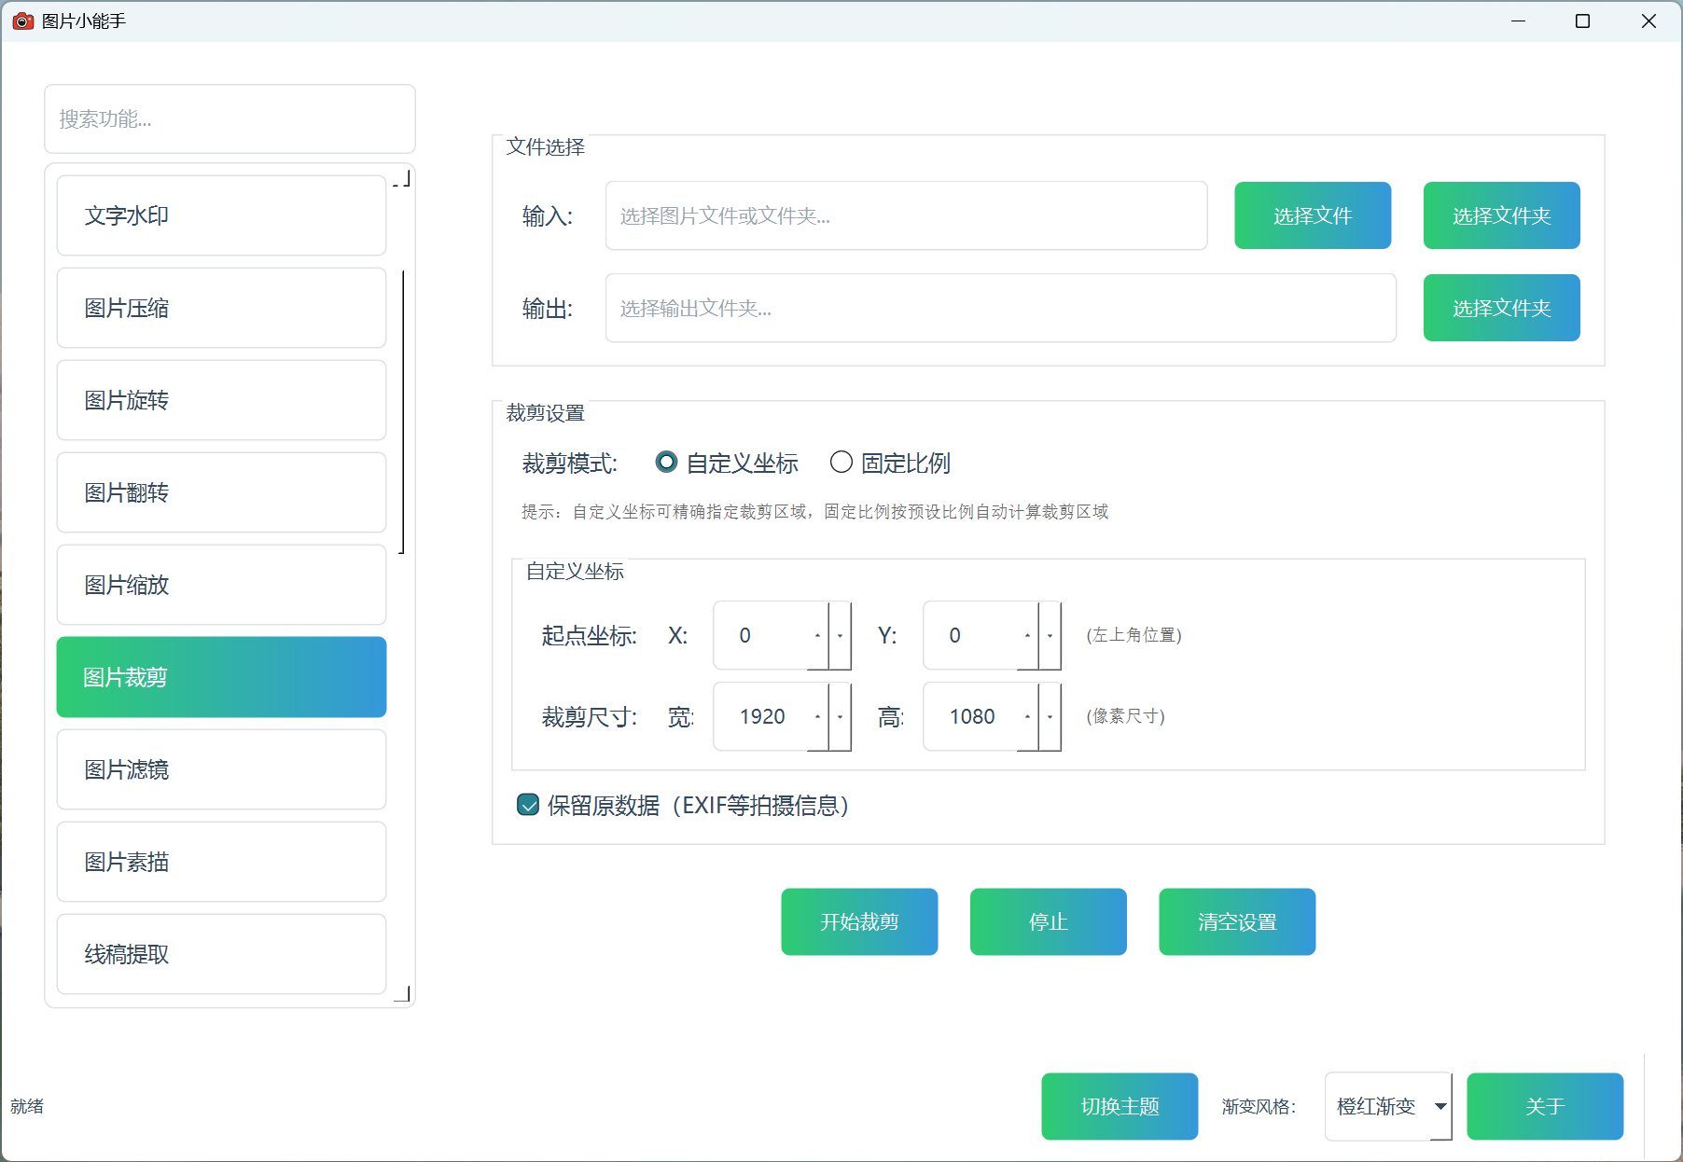Screen dimensions: 1683x1162
Task: Select the 图片翻转 flip tool
Action: coord(221,492)
